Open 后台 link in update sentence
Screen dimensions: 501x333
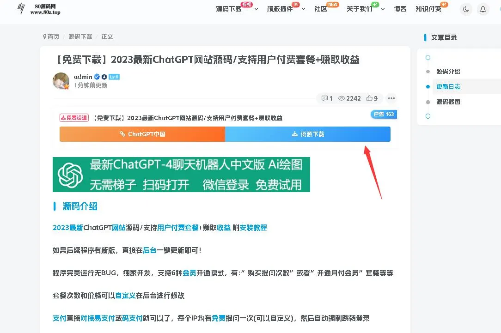coord(150,250)
